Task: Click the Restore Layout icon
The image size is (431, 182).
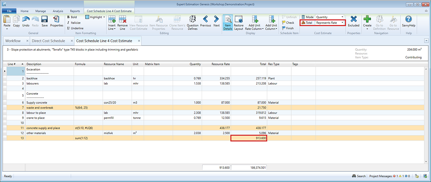Action: point(238,19)
